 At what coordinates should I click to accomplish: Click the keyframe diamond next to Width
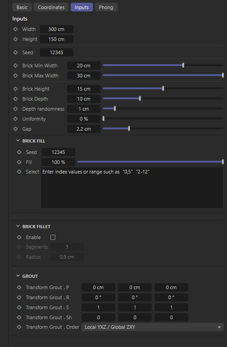(15, 29)
